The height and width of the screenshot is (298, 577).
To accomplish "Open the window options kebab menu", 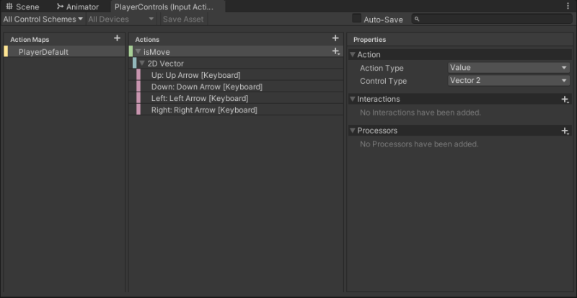I will click(x=567, y=6).
